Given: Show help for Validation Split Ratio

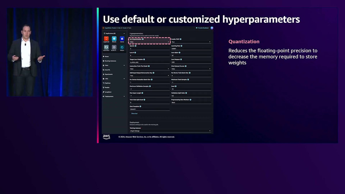Looking at the screenshot, I should pyautogui.click(x=186, y=93).
